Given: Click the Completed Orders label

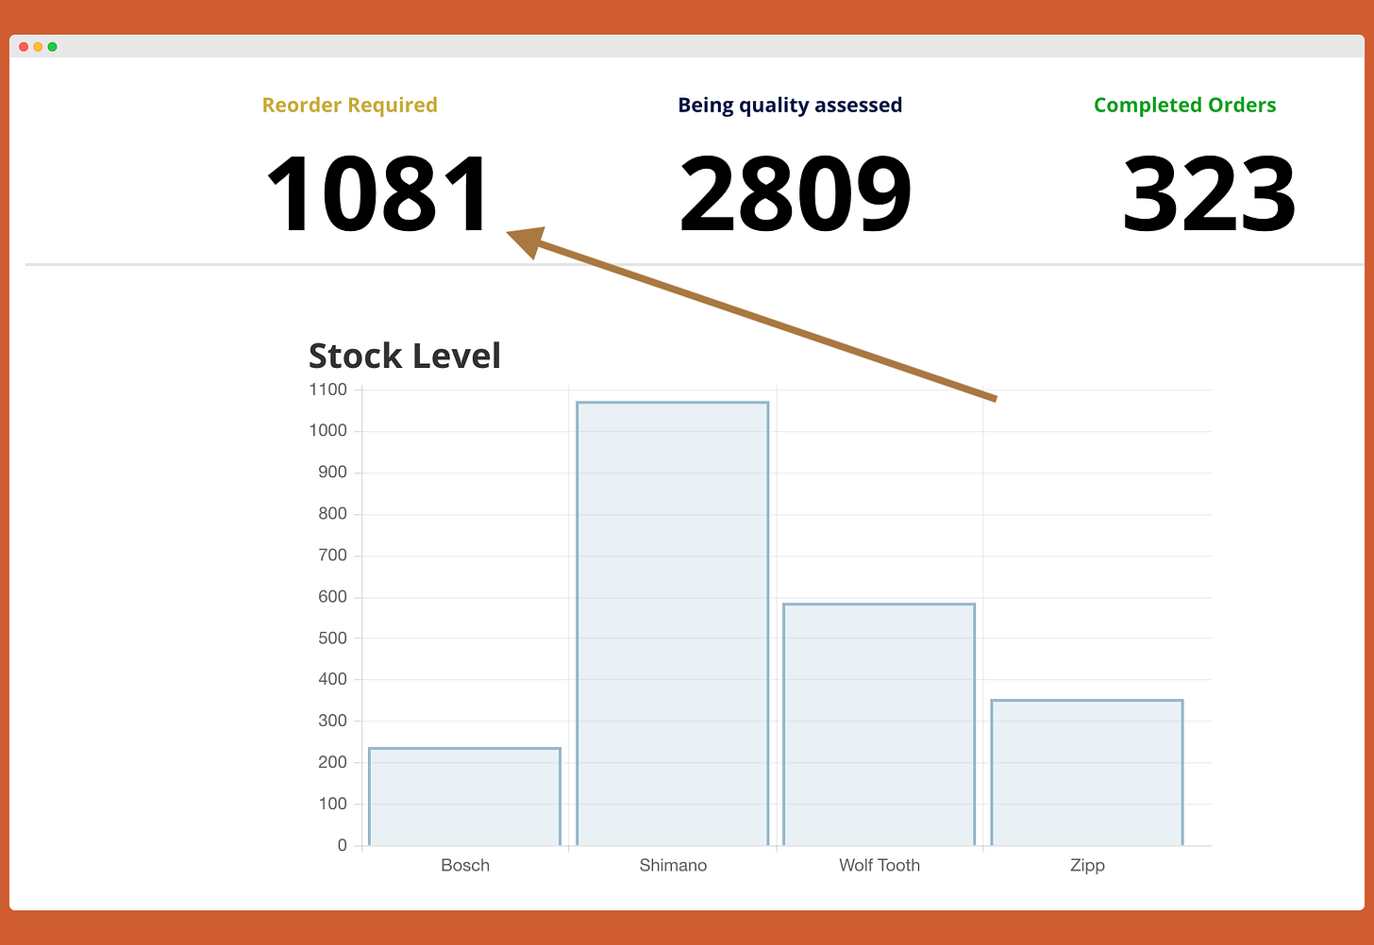Looking at the screenshot, I should click(1185, 106).
